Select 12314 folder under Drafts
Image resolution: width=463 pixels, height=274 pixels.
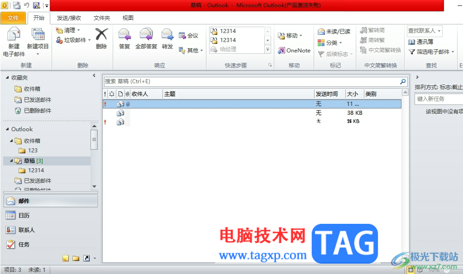point(31,170)
